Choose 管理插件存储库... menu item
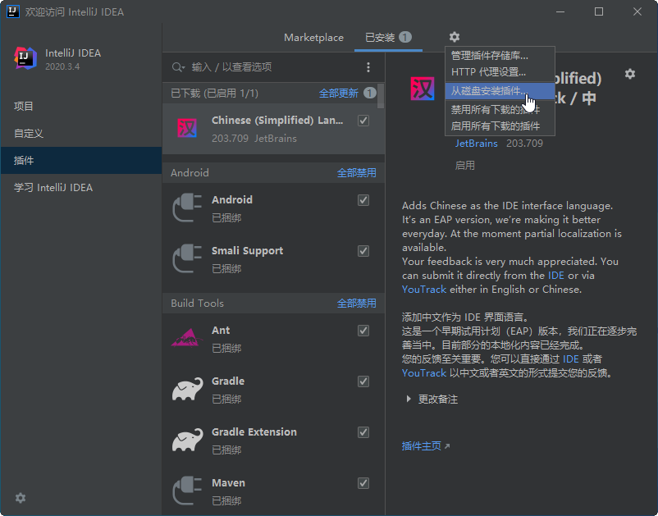This screenshot has height=516, width=658. point(500,56)
